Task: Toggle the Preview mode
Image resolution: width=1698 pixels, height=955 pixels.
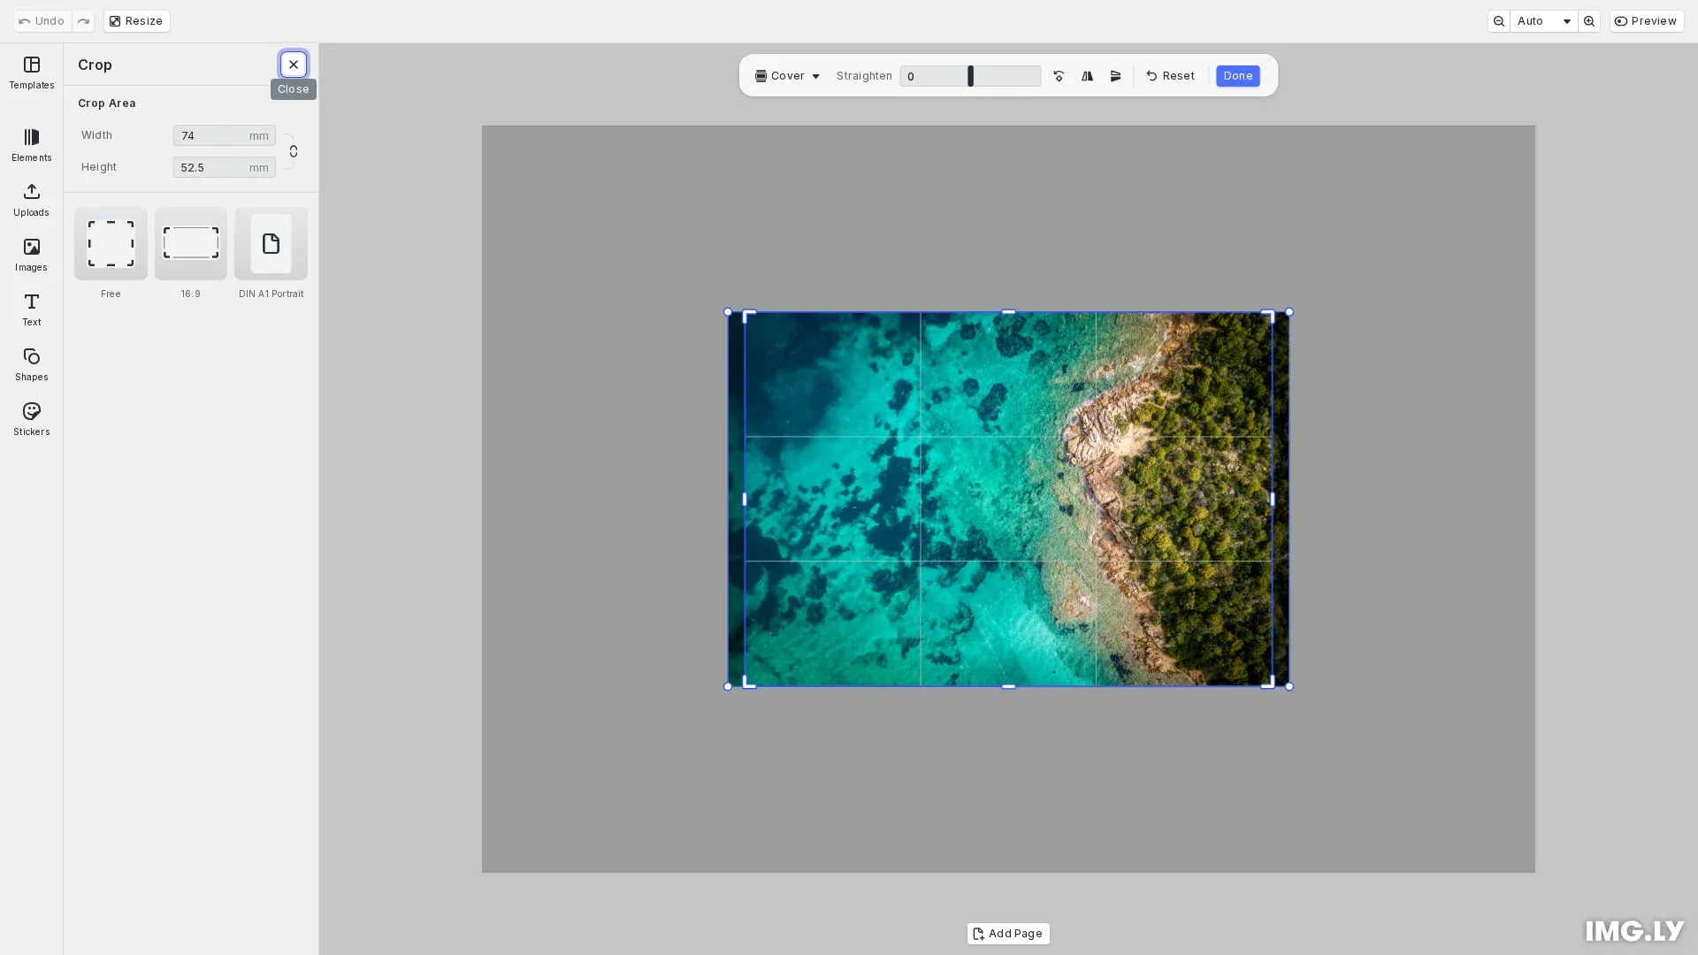Action: [x=1646, y=20]
